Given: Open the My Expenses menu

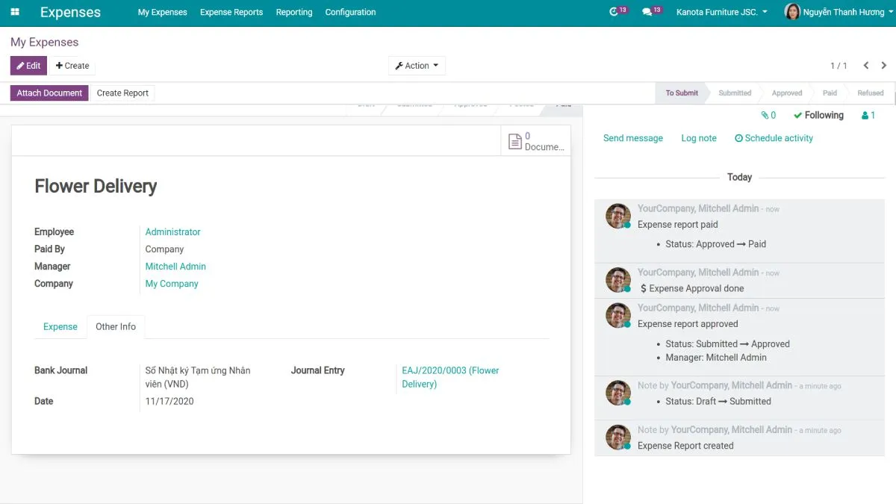Looking at the screenshot, I should tap(163, 12).
